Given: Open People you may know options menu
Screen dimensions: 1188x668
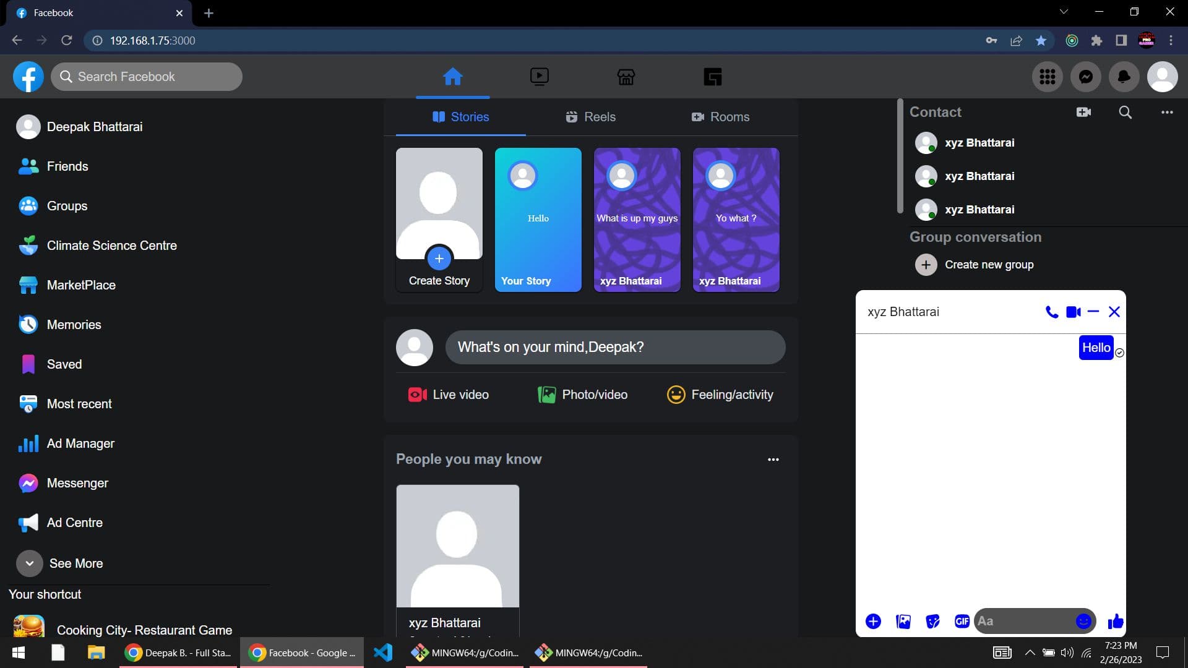Looking at the screenshot, I should [773, 460].
